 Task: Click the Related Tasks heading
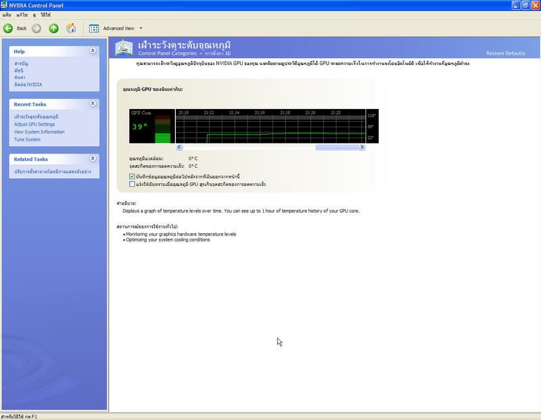coord(30,159)
